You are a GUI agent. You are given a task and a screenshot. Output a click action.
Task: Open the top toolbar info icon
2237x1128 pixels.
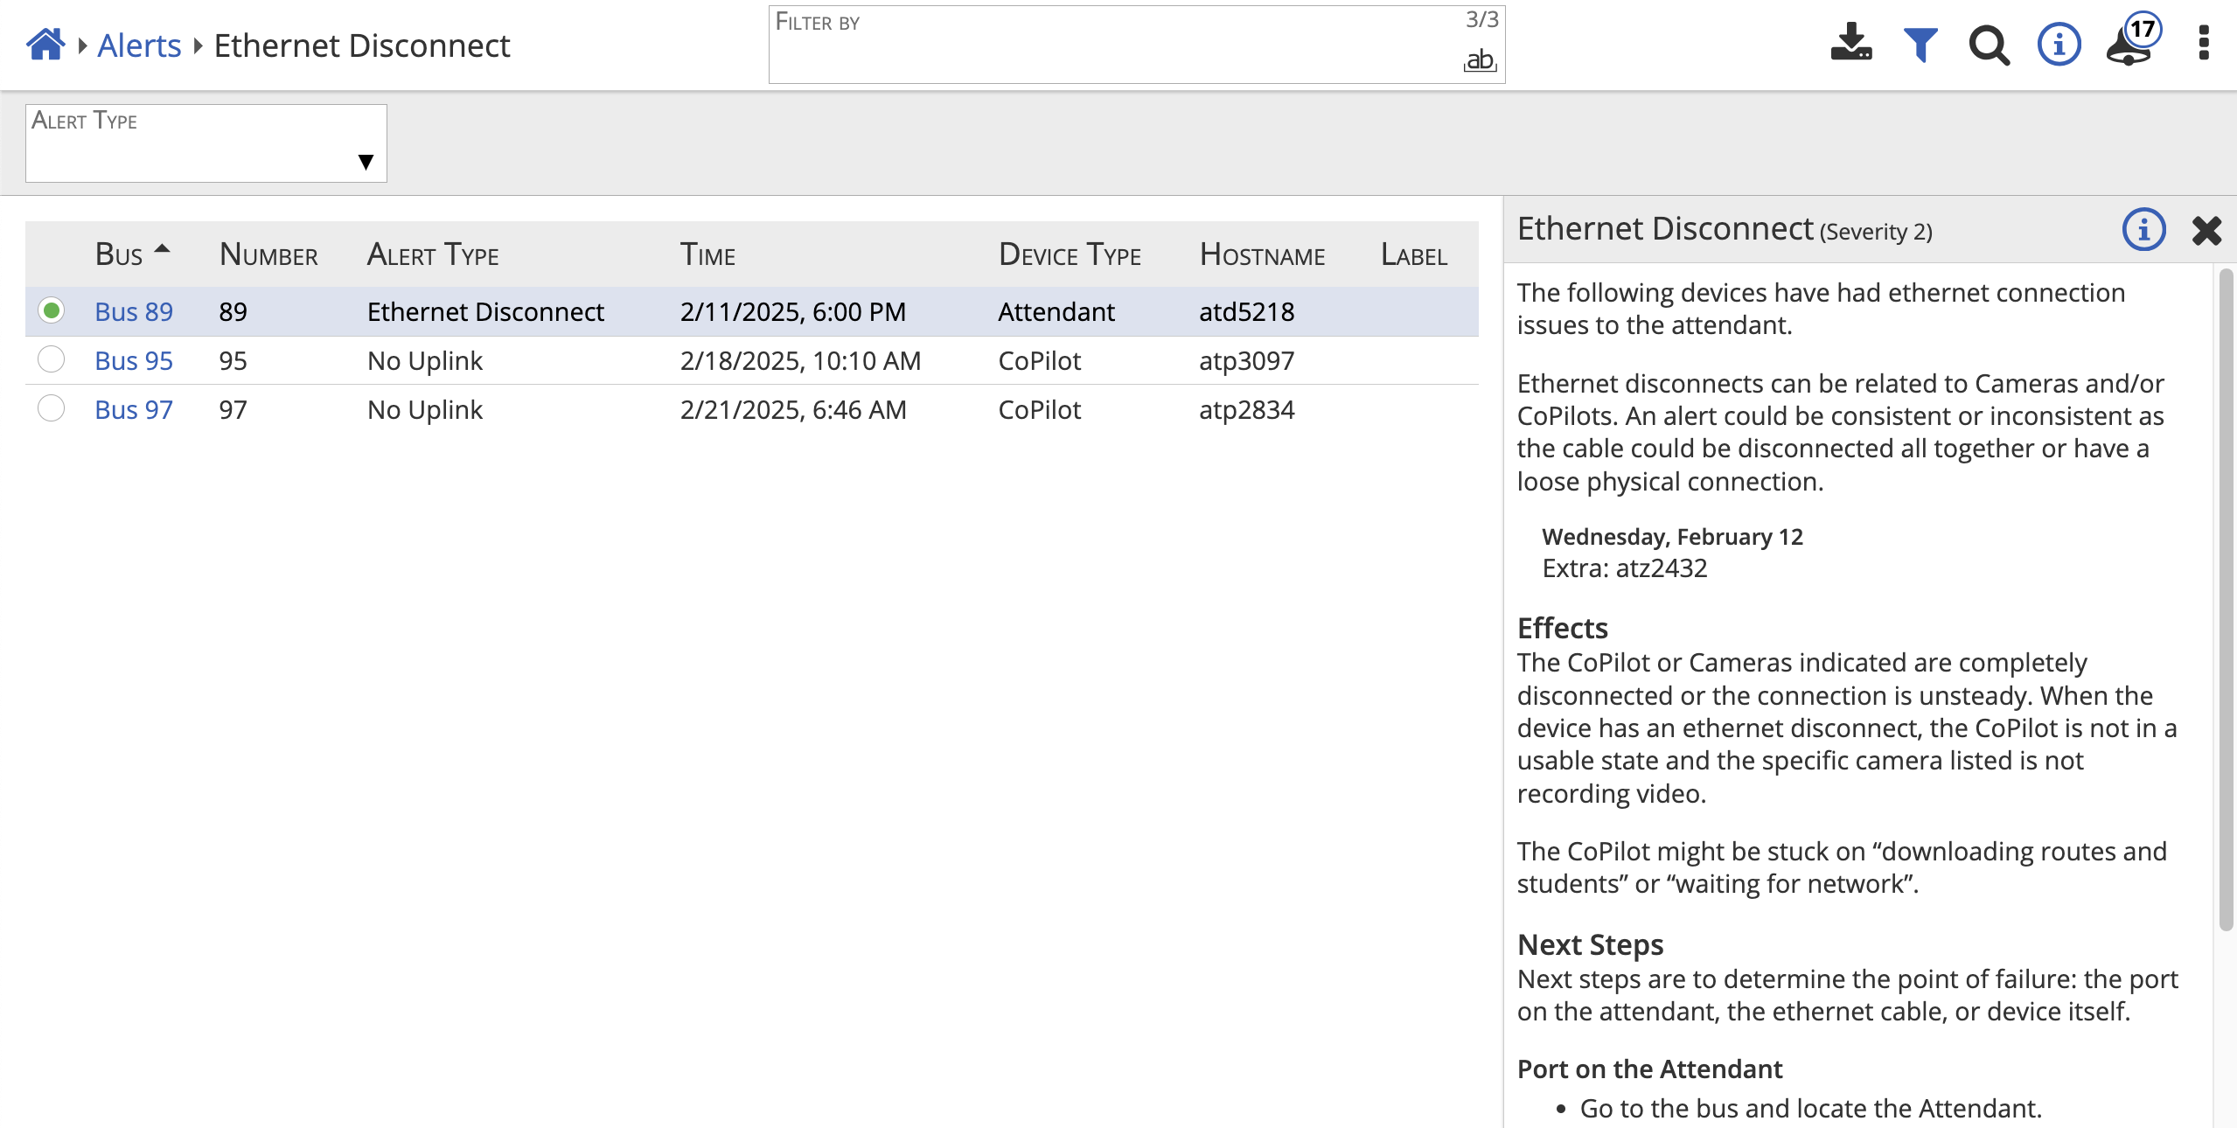(x=2059, y=45)
